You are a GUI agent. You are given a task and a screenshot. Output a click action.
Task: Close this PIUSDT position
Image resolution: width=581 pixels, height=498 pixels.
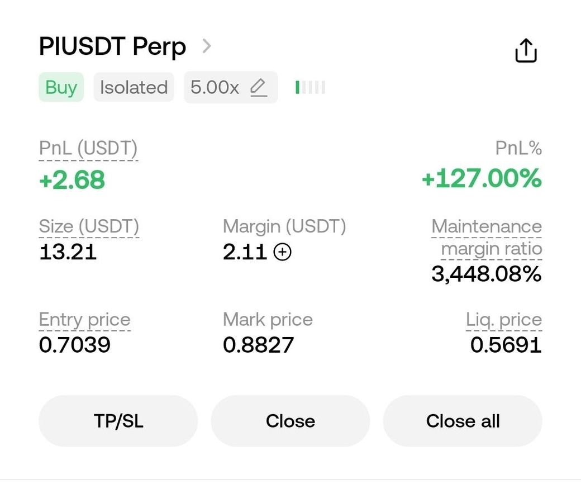pos(290,421)
